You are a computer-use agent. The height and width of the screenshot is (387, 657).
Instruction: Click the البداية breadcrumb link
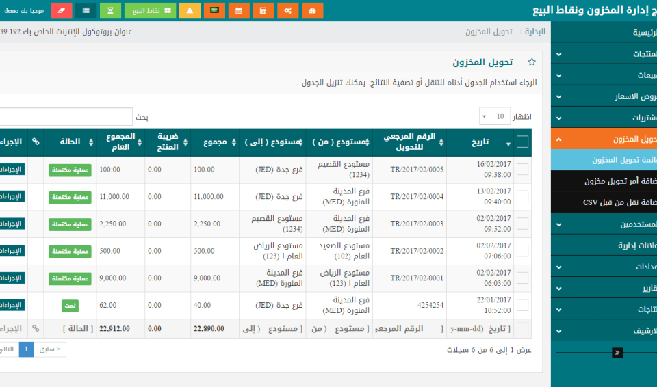tap(534, 31)
